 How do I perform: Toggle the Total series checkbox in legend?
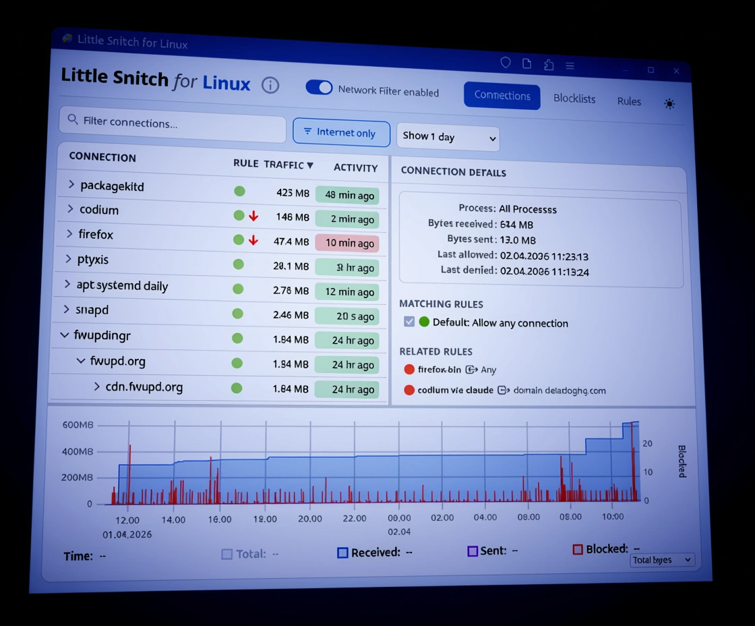click(x=227, y=554)
